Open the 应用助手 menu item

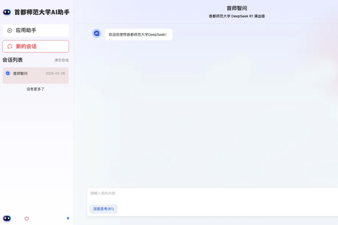click(35, 30)
